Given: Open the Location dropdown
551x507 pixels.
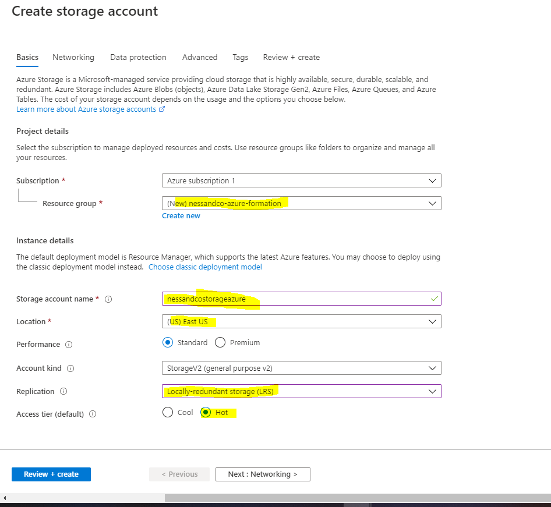Looking at the screenshot, I should (x=302, y=321).
